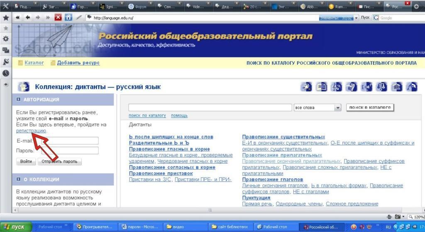Open the 'Разделительные Ь и Ъ' link

159,143
